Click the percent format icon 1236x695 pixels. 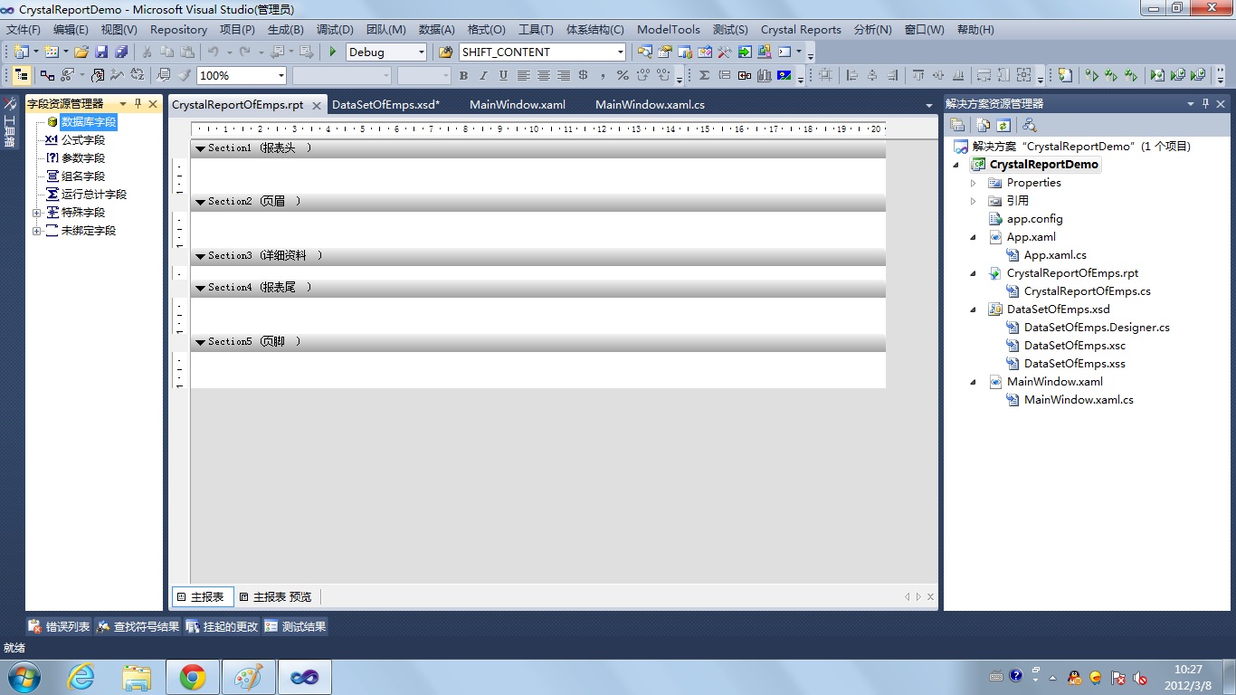coord(623,75)
